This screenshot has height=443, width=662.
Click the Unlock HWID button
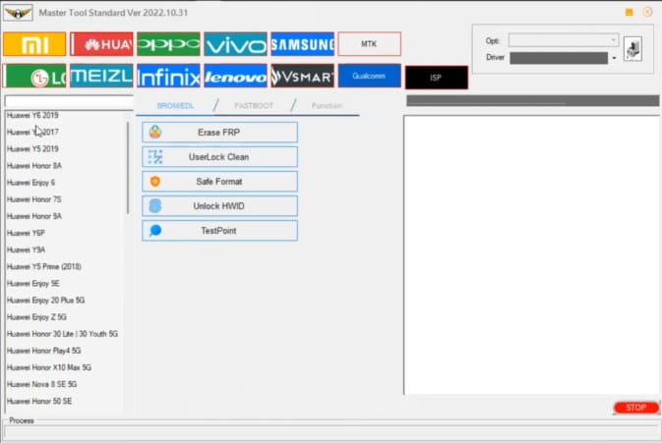point(219,206)
